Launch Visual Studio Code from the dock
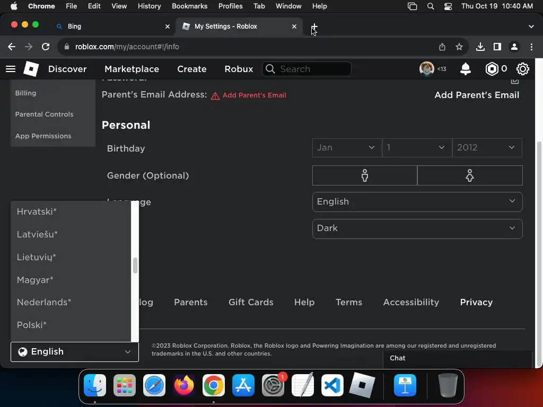 (332, 385)
